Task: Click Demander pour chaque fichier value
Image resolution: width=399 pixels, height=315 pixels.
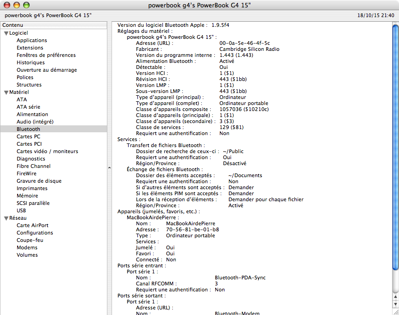Action: [266, 199]
